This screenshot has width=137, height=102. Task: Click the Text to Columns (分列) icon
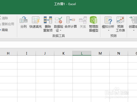[x=24, y=20]
